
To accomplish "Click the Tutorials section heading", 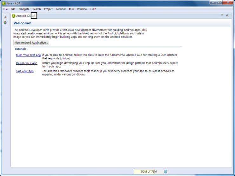I will pos(20,49).
